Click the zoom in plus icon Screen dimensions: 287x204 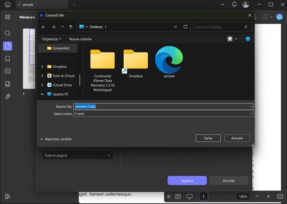click(268, 196)
